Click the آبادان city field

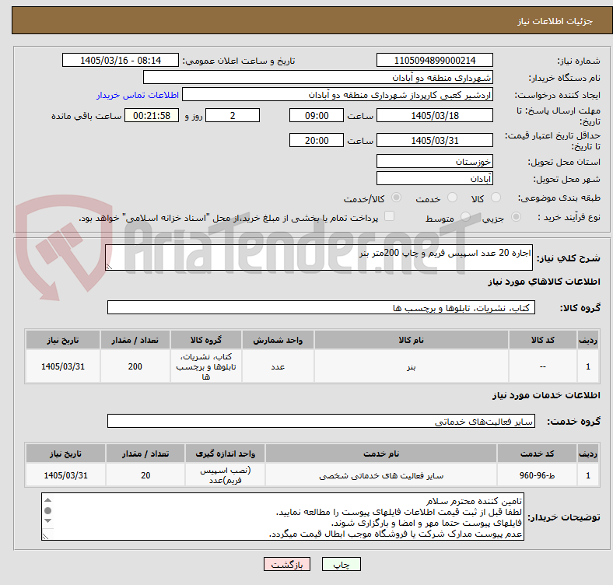pos(434,178)
